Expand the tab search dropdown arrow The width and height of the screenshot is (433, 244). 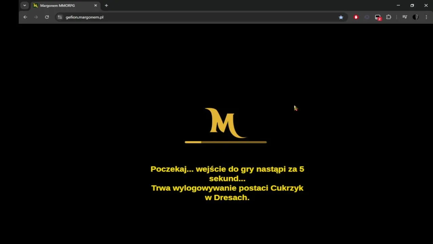click(24, 5)
